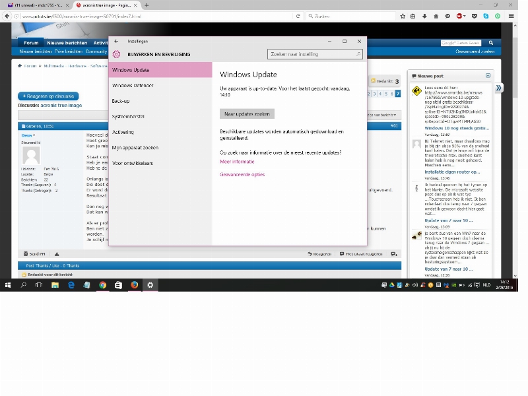Open Geavanceerde opties link
The width and height of the screenshot is (528, 396).
(242, 174)
